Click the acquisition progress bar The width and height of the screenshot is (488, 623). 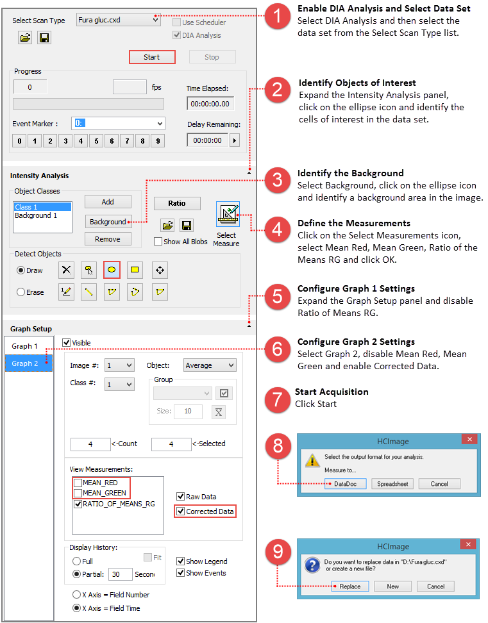coord(88,104)
